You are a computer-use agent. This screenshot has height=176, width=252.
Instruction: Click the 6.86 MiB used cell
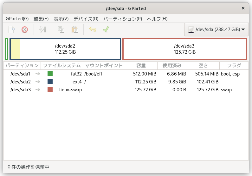point(177,74)
